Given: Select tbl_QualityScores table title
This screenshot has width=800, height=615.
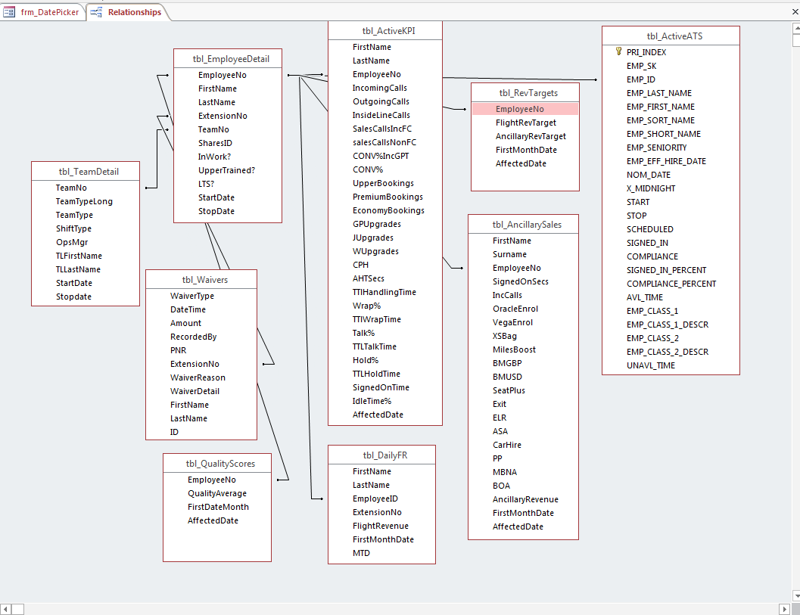Looking at the screenshot, I should click(x=220, y=464).
